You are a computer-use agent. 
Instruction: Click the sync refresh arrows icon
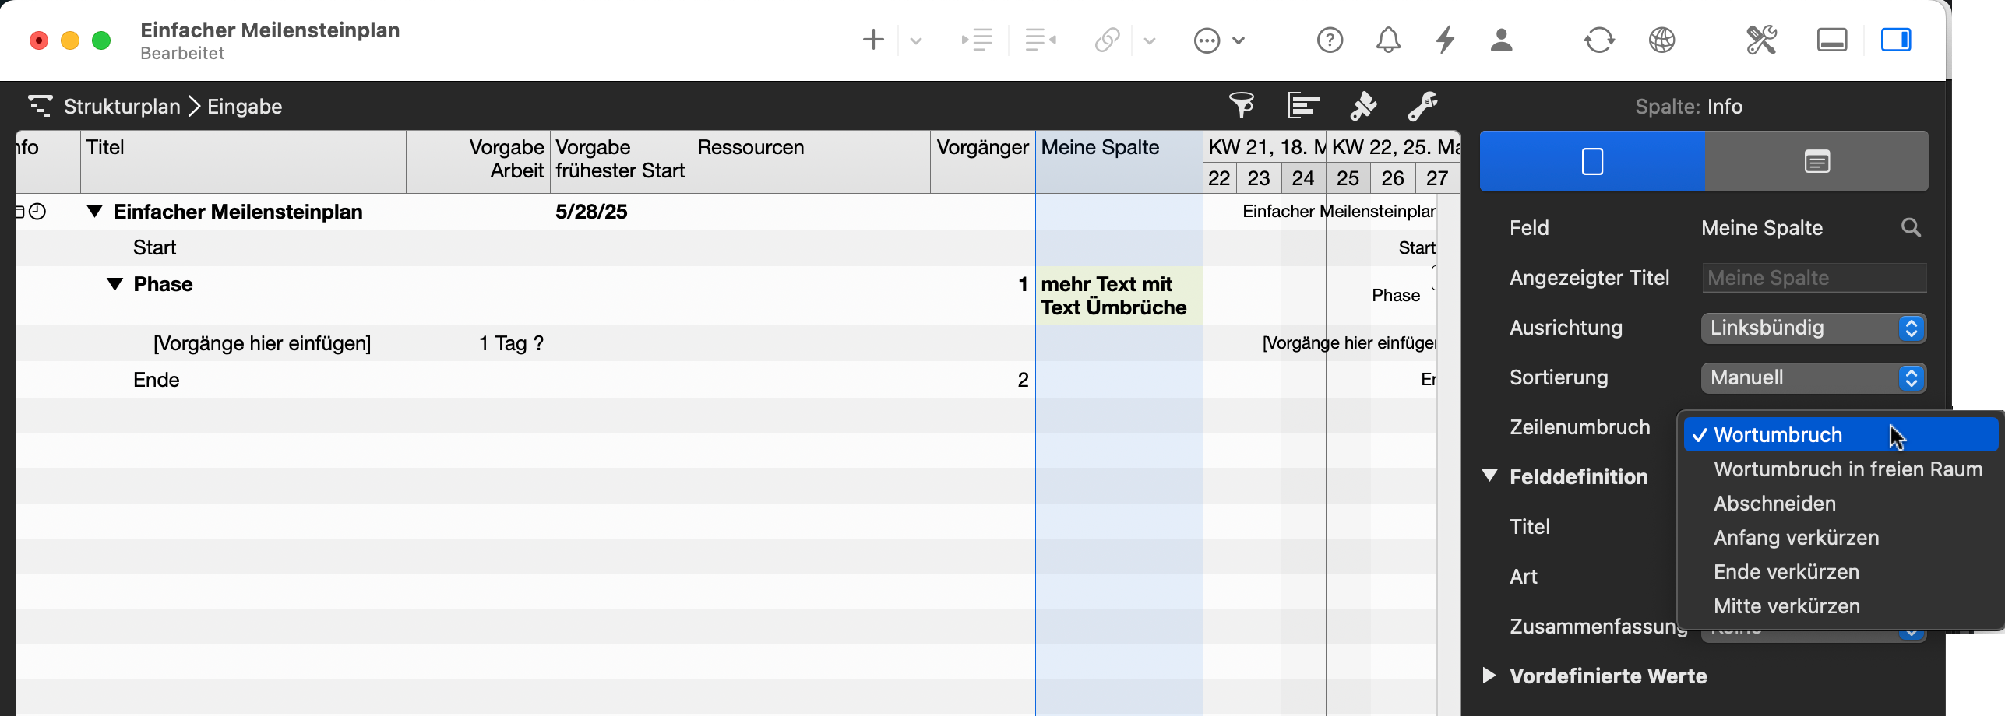(1599, 40)
